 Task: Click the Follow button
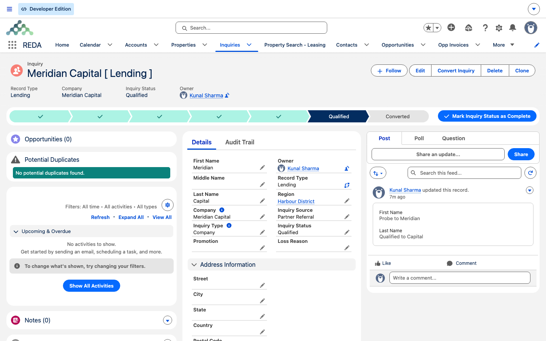pyautogui.click(x=389, y=70)
